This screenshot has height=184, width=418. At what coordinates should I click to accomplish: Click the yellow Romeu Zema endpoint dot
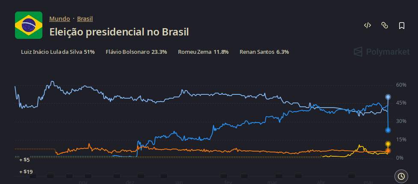pos(388,144)
